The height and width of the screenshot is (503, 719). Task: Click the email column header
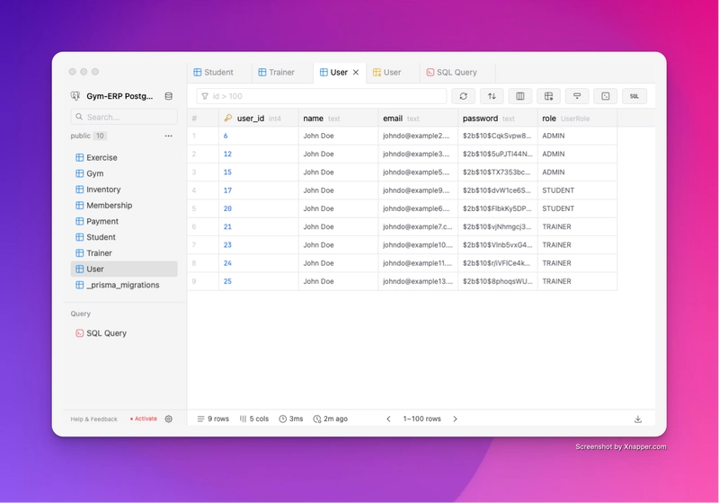click(418, 119)
